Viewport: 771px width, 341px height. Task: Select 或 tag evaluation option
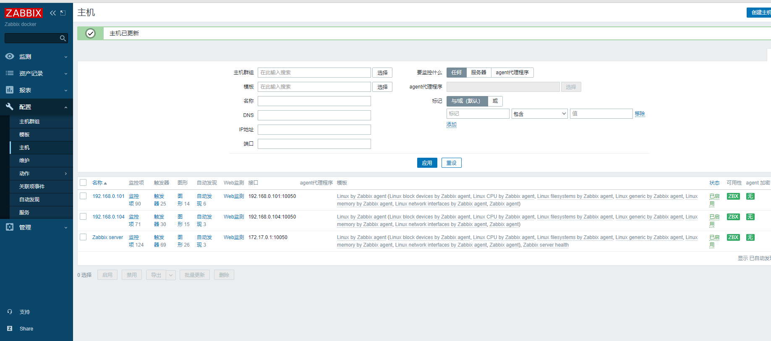click(495, 101)
